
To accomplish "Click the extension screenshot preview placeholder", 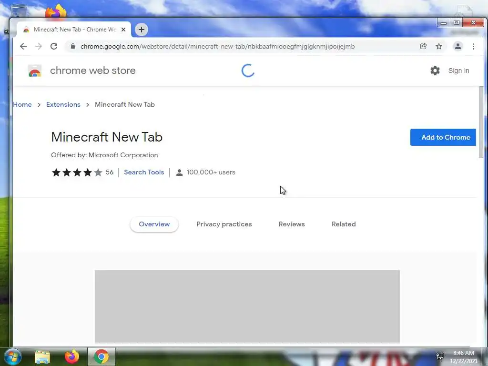I will [x=247, y=307].
